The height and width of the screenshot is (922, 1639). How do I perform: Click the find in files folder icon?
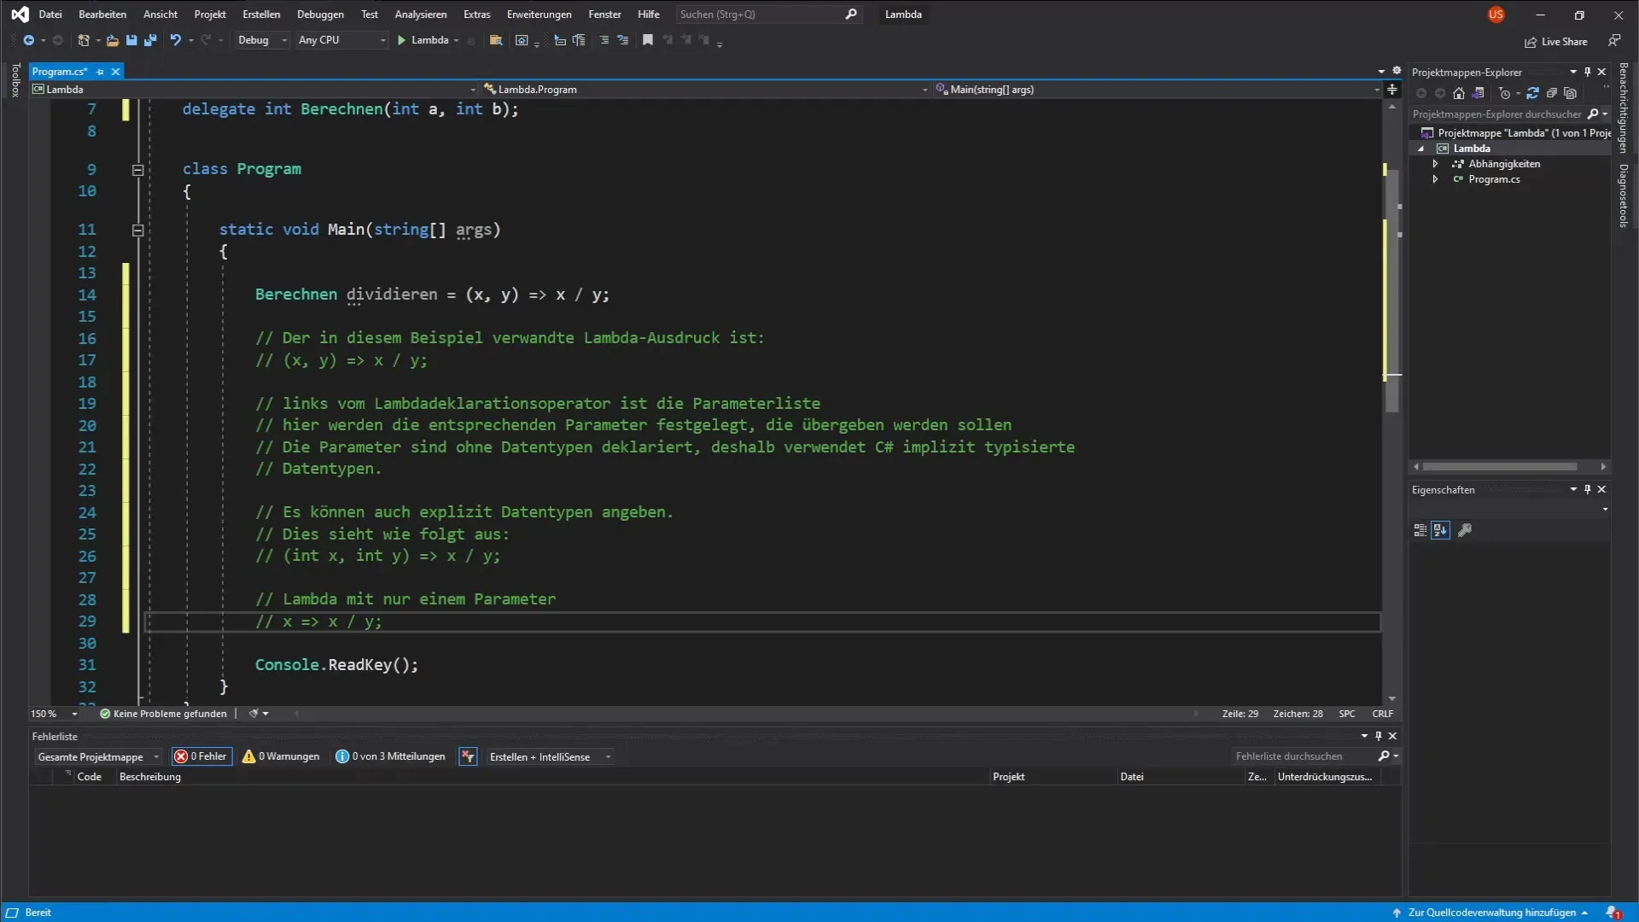pos(495,40)
